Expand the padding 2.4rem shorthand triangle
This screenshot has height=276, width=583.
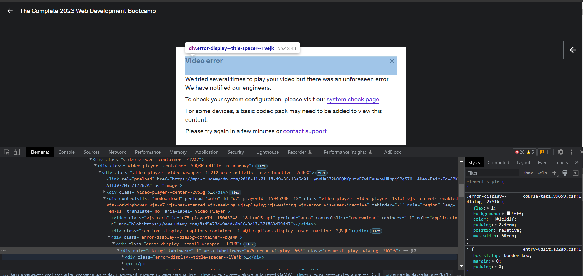pyautogui.click(x=496, y=225)
